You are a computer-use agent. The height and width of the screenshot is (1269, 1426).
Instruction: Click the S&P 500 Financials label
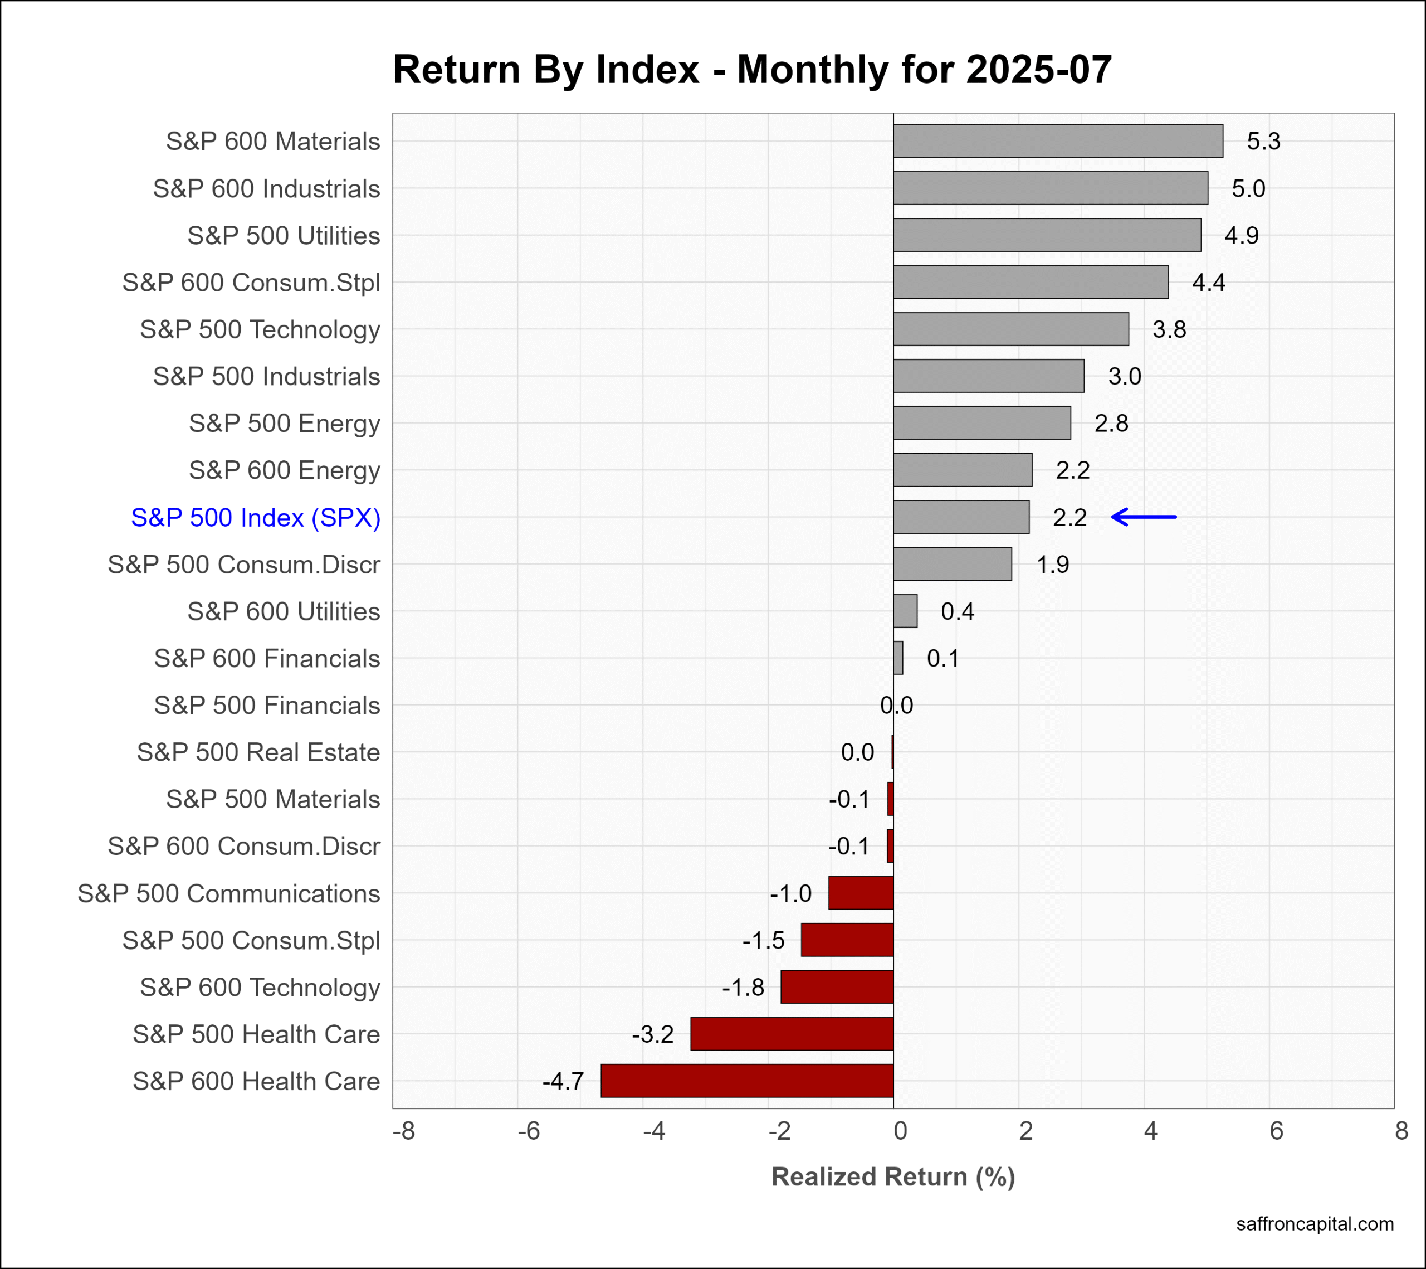tap(267, 706)
